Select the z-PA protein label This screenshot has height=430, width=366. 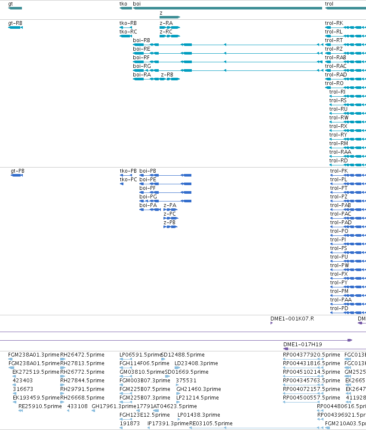click(170, 205)
